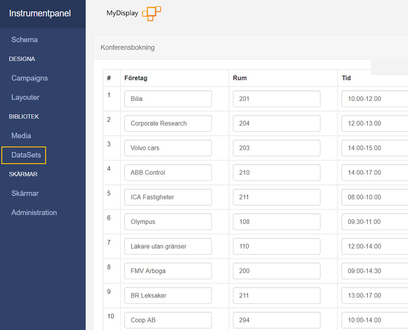
Task: Edit the ICA Fastigheter company field
Action: click(x=168, y=197)
